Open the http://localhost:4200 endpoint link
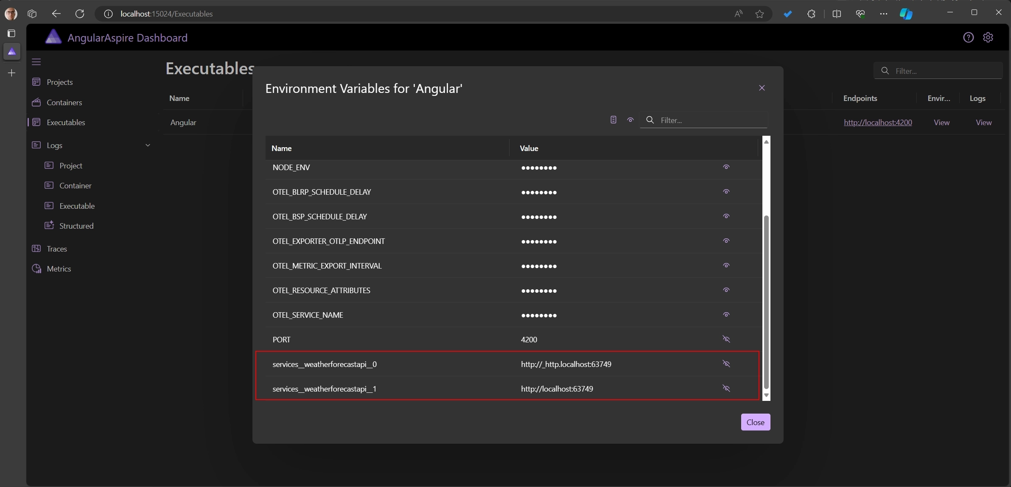1011x487 pixels. [x=878, y=123]
